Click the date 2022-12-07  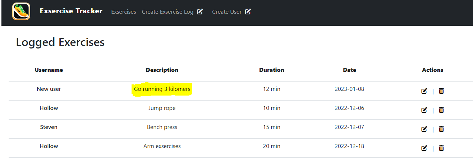pos(349,127)
